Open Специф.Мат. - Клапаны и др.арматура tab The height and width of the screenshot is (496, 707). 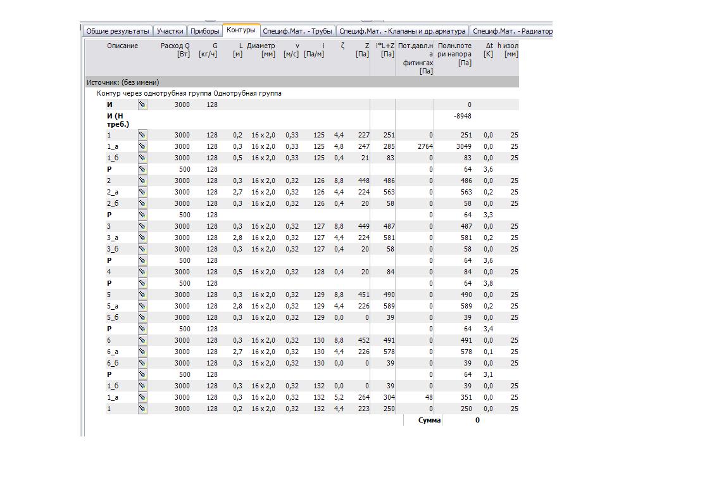click(x=402, y=31)
